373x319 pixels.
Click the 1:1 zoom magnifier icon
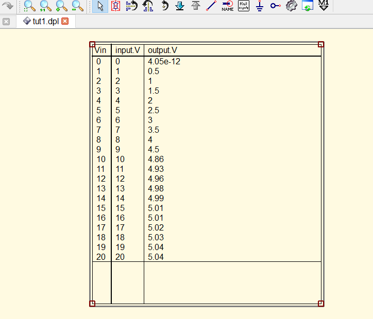click(x=45, y=6)
